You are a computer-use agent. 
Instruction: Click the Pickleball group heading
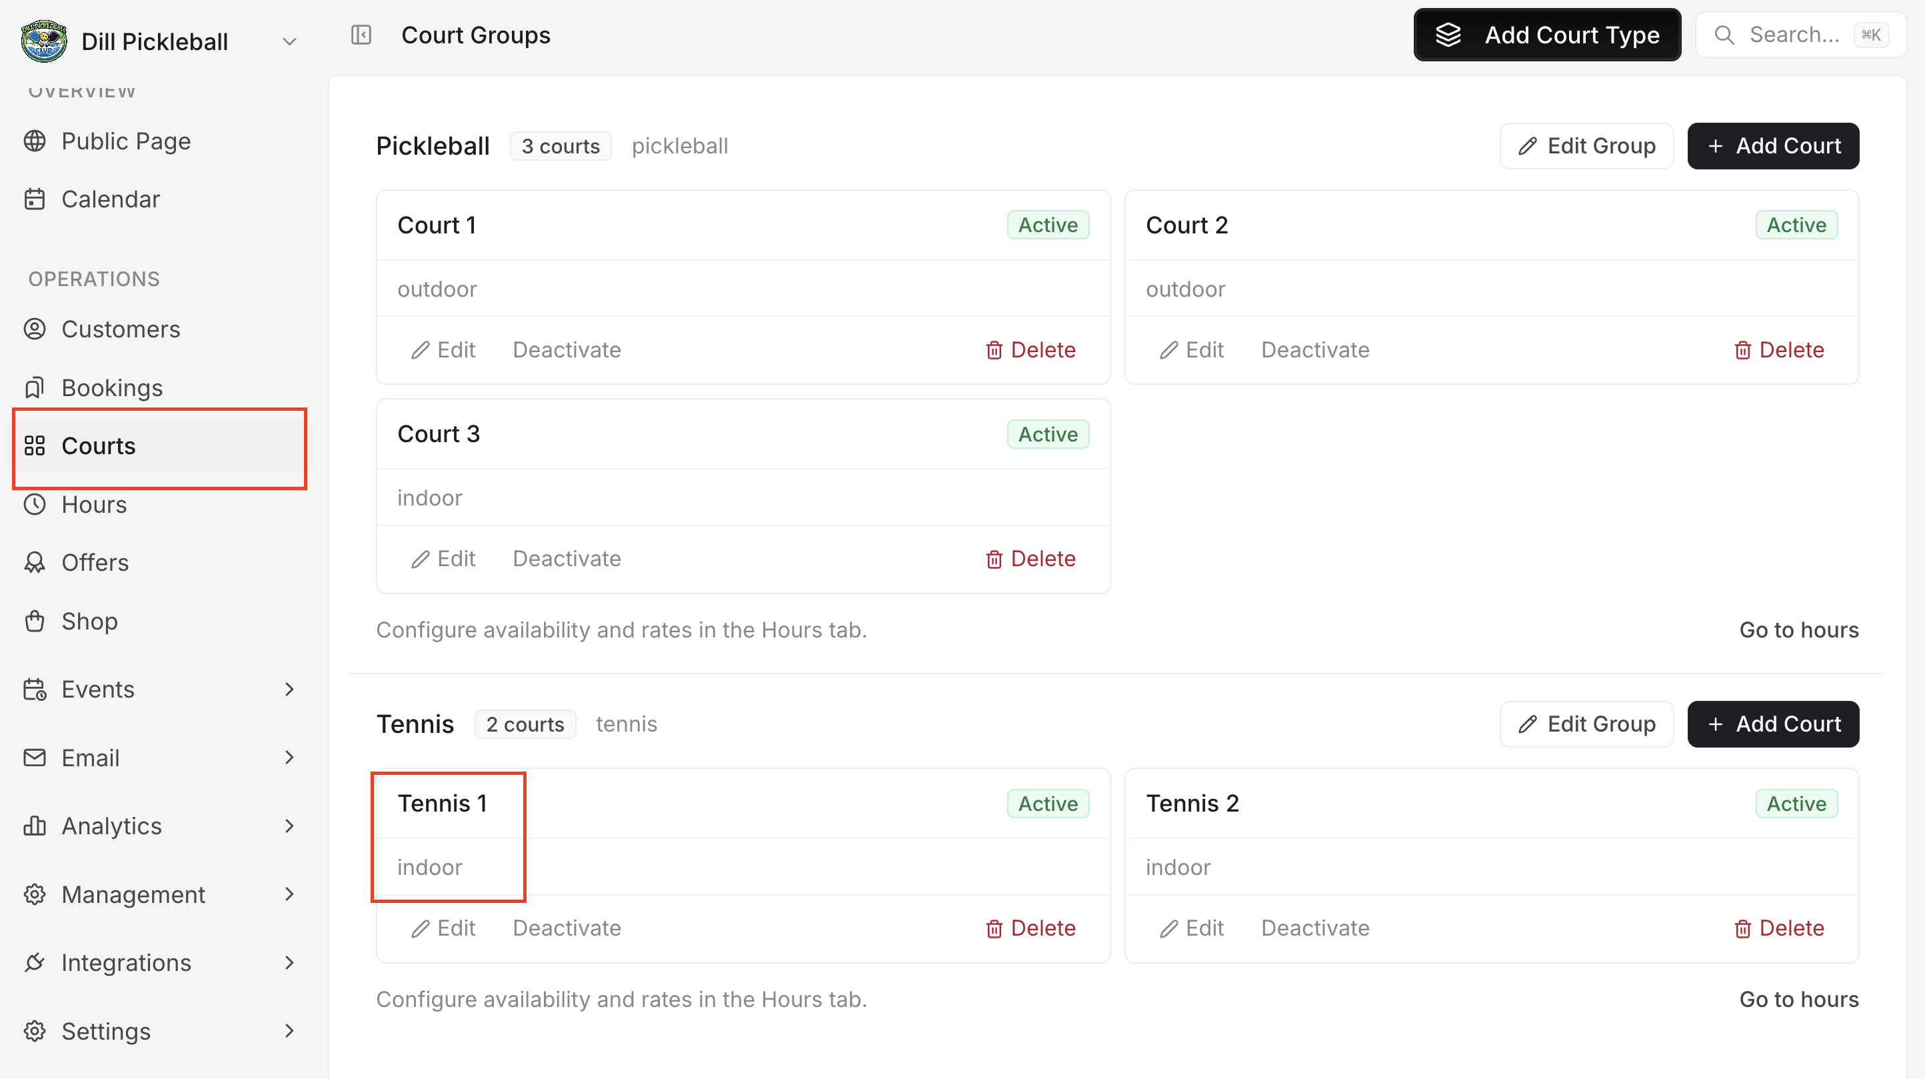[433, 146]
